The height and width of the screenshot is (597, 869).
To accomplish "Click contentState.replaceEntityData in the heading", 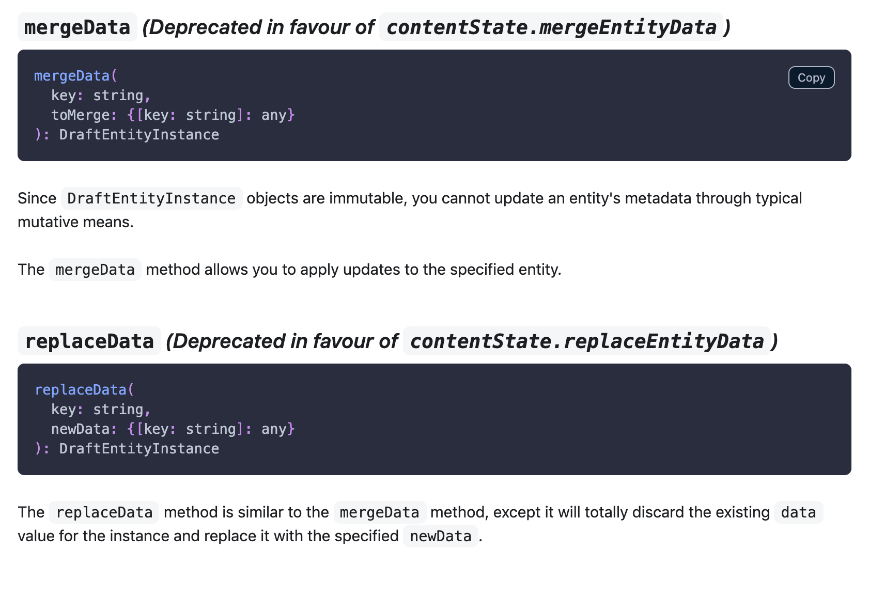I will click(586, 341).
